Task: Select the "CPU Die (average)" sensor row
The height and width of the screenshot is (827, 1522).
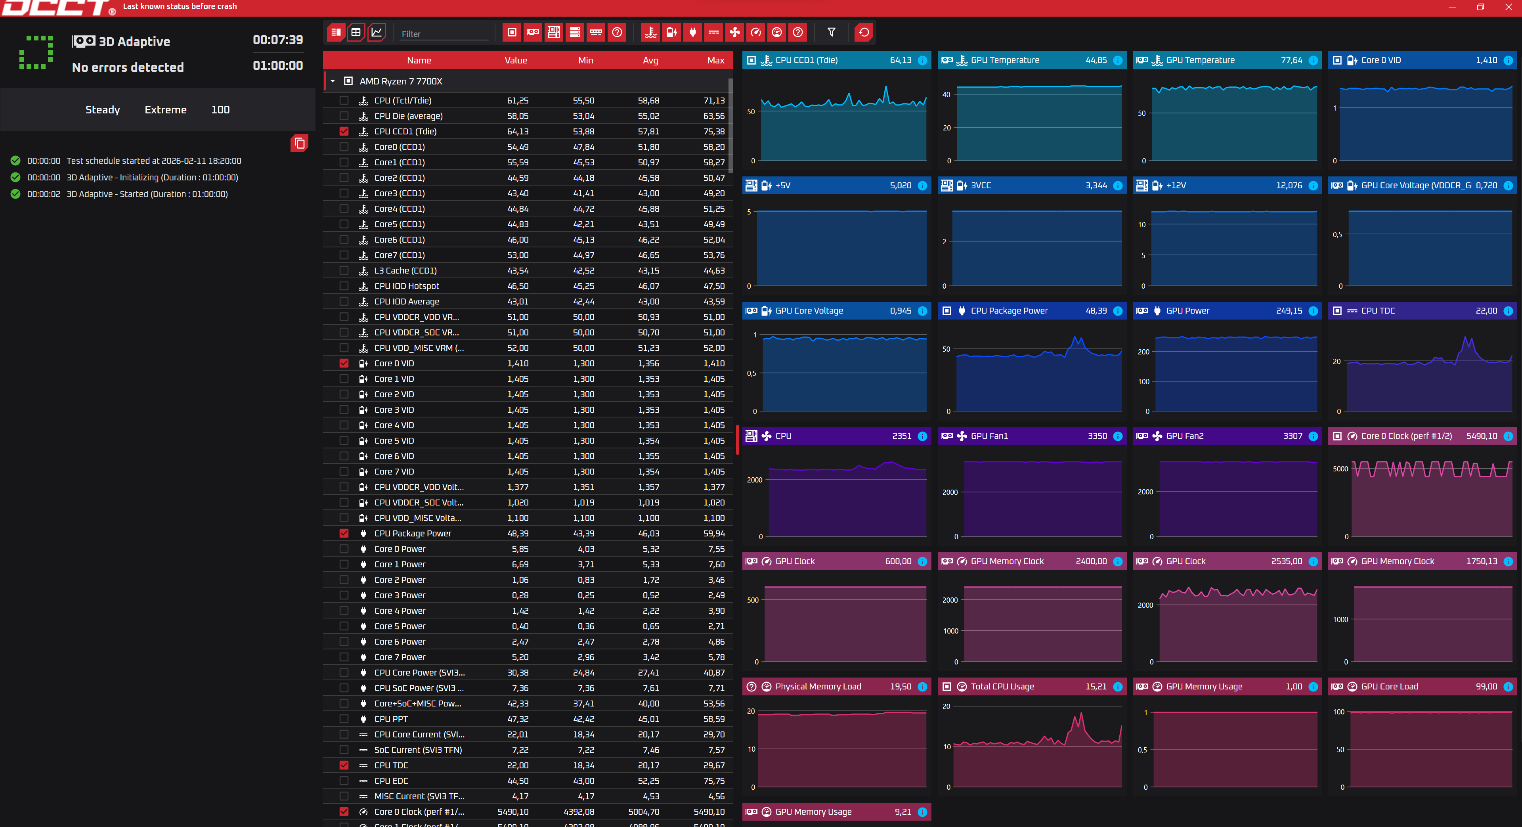Action: tap(528, 116)
